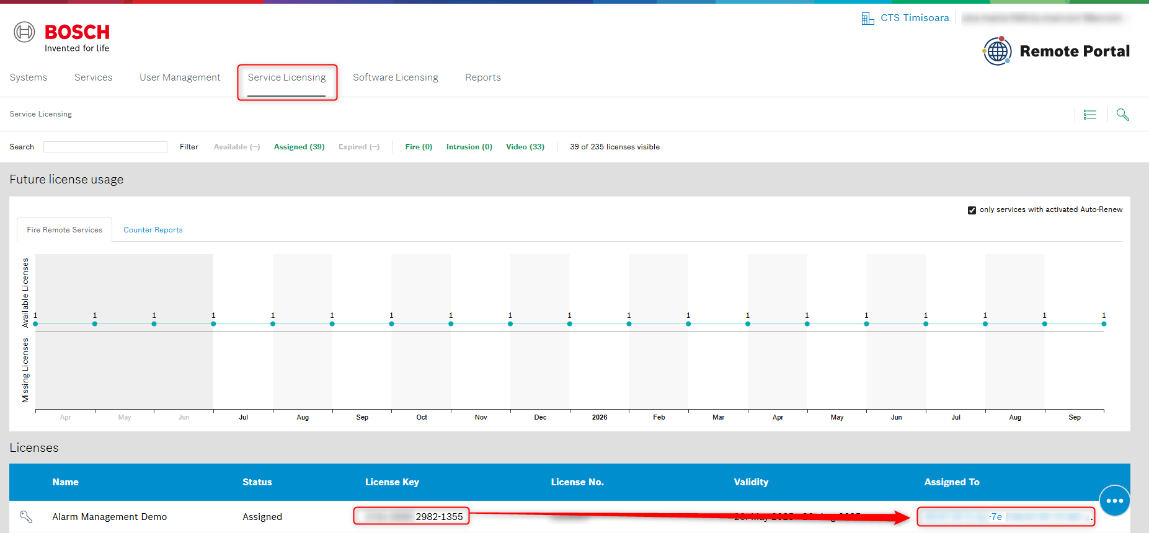This screenshot has height=533, width=1149.
Task: Click into the license Search field
Action: (x=105, y=147)
